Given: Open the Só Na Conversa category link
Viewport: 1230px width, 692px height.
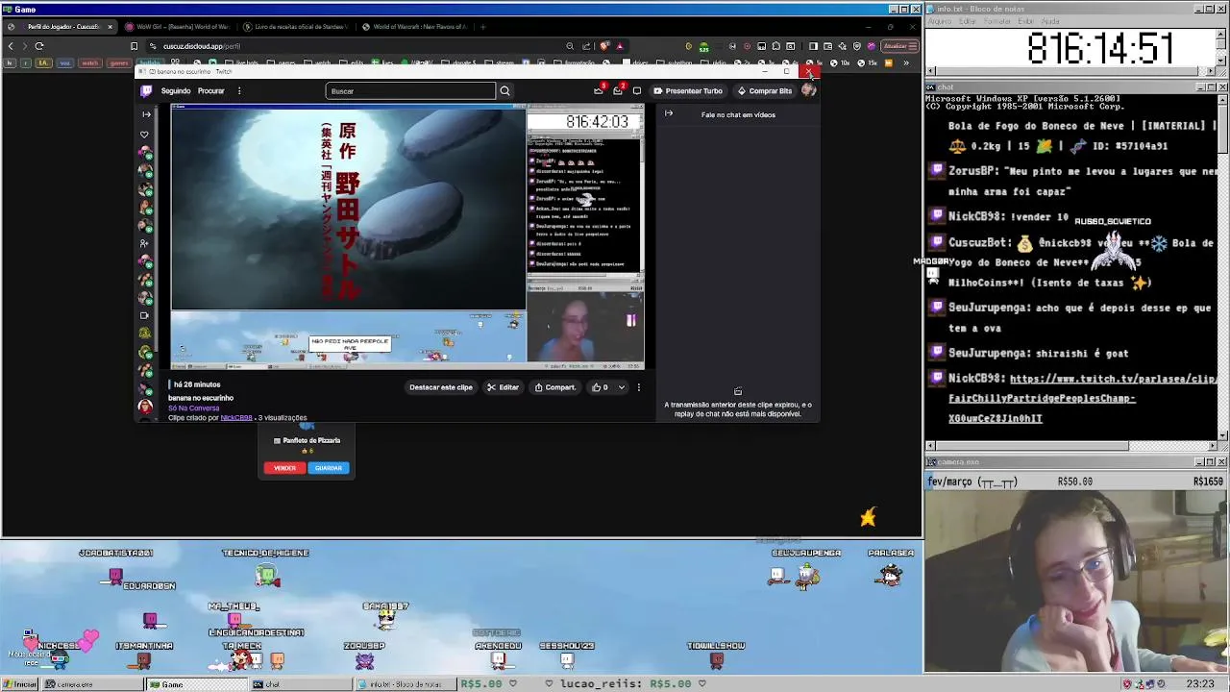Looking at the screenshot, I should [193, 408].
